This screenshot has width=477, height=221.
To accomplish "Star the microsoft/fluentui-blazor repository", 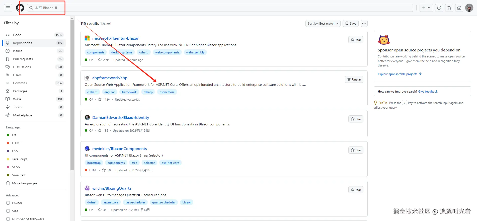I will (356, 40).
